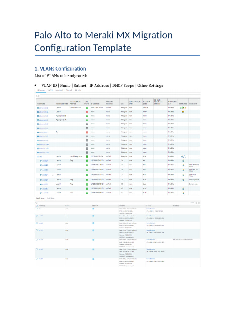Click the IP address 192.168.10.1/24
Screen dimensions: 235x314
[97, 156]
